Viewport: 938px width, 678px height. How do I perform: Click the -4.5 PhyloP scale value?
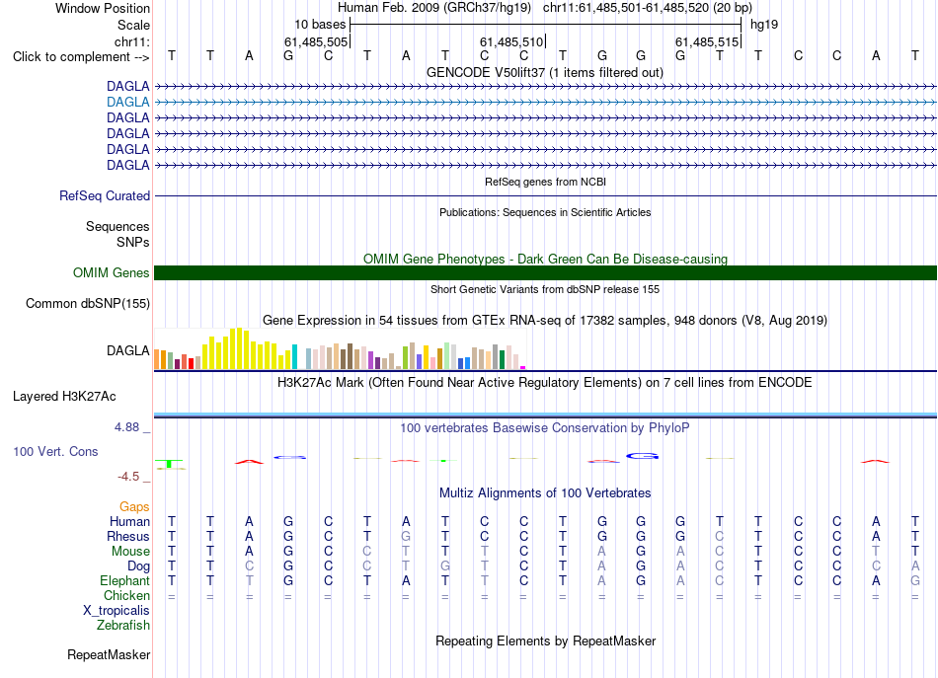(x=128, y=477)
